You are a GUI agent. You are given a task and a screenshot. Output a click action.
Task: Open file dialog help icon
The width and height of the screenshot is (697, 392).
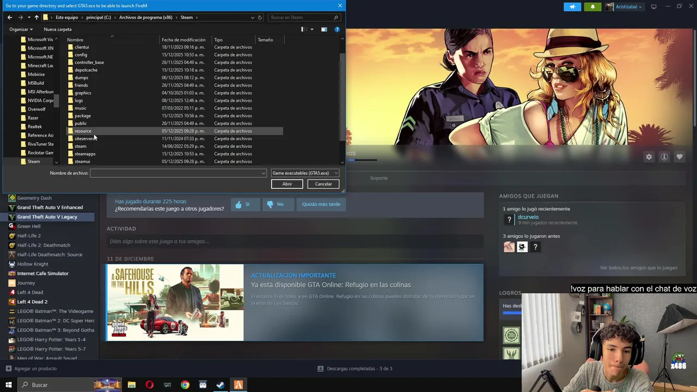coord(337,29)
